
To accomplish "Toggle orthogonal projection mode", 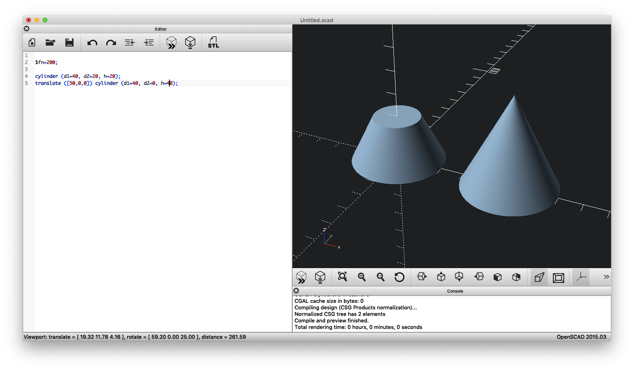I will click(x=558, y=277).
